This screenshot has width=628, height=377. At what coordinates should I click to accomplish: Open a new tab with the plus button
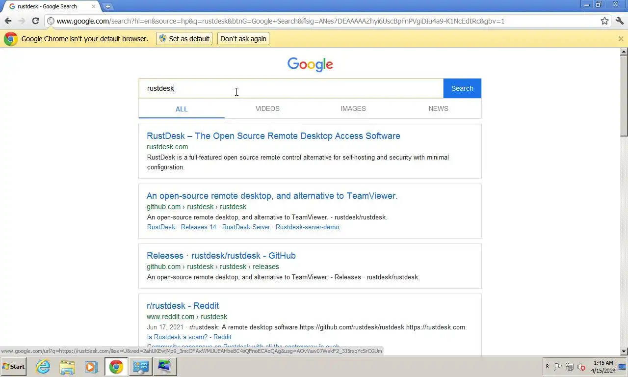tap(108, 6)
